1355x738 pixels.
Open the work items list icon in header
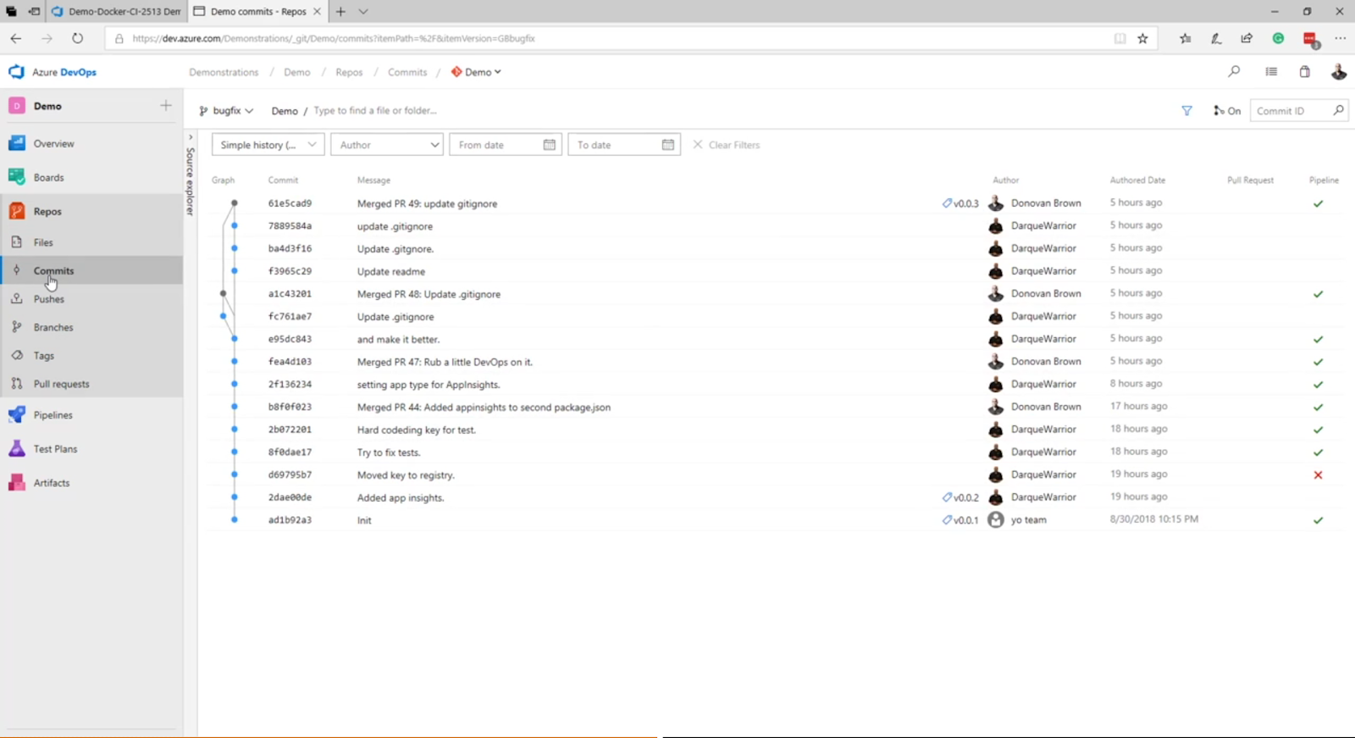1271,72
